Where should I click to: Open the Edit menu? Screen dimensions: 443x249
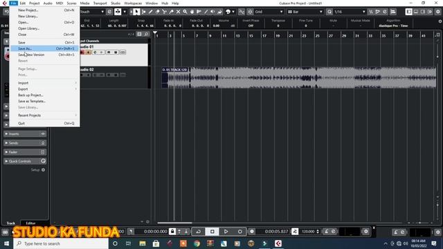23,3
